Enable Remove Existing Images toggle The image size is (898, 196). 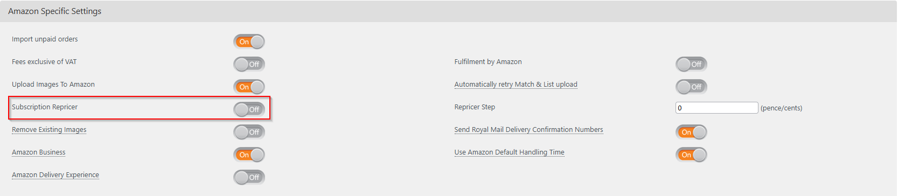tap(249, 132)
